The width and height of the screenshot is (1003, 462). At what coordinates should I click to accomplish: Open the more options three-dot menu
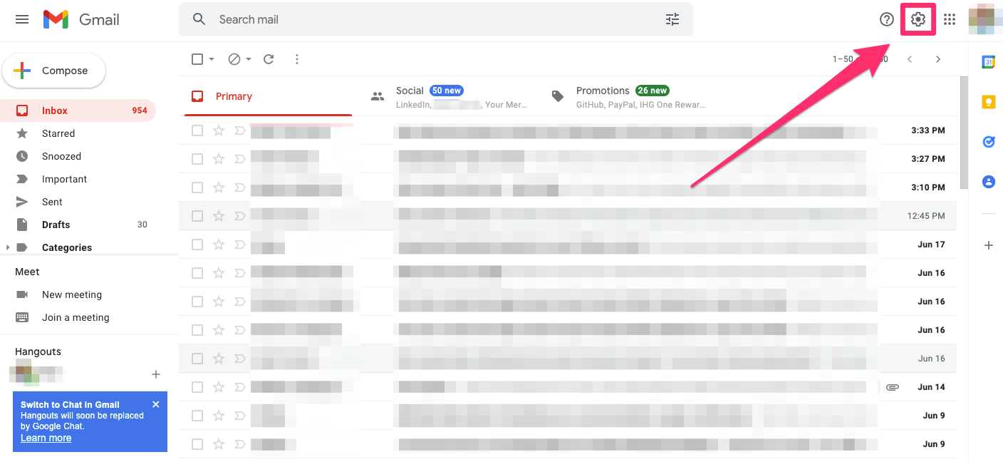[x=297, y=59]
